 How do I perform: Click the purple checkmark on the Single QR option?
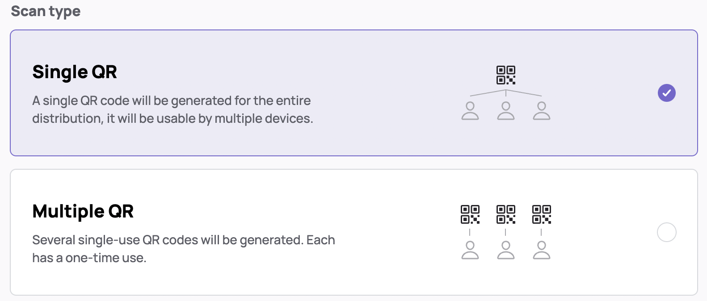(x=666, y=93)
